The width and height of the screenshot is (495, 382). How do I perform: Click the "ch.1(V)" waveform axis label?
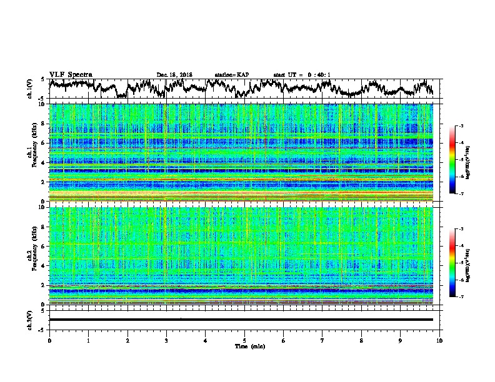tap(30, 89)
